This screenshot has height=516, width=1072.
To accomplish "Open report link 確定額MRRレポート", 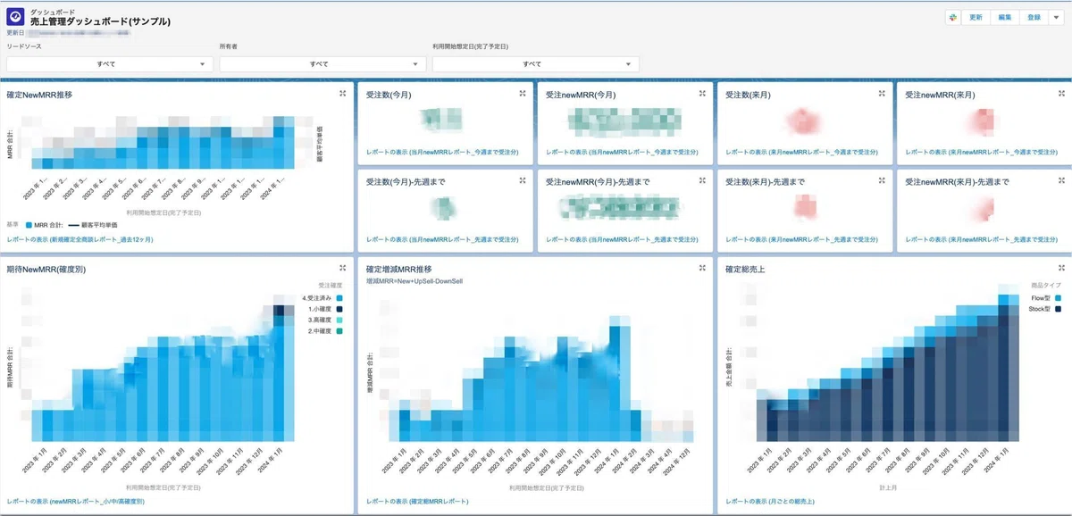I will tap(420, 502).
